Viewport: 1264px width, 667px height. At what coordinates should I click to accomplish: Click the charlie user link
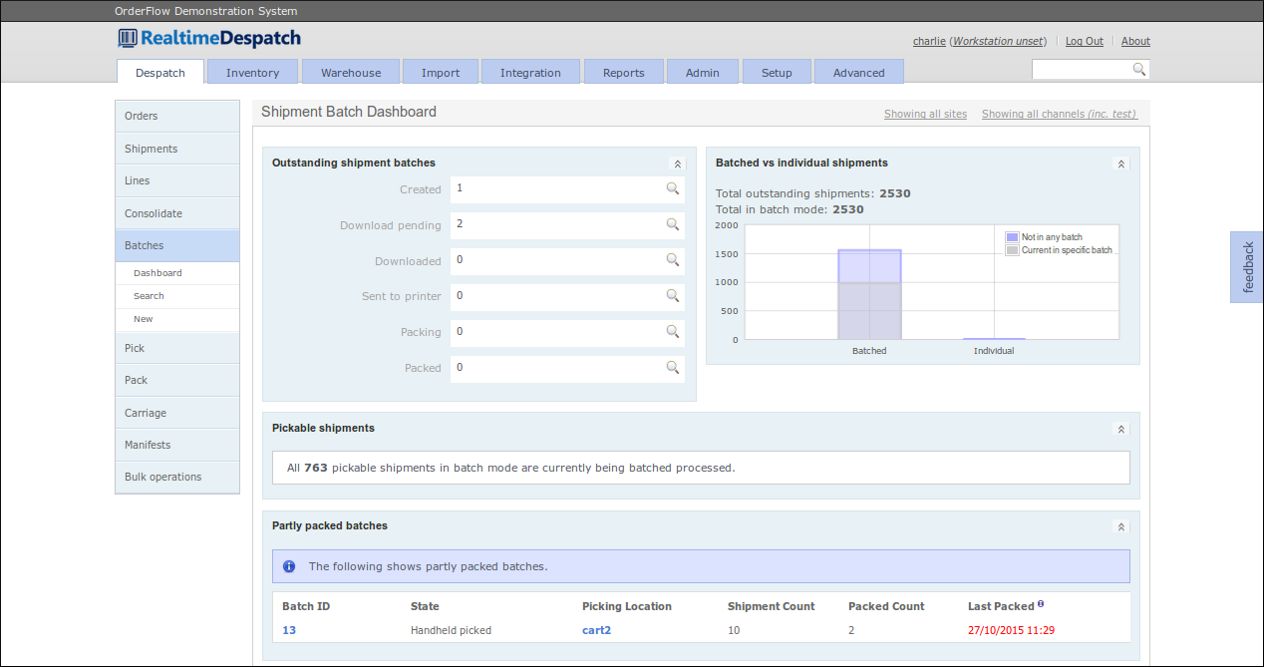[x=929, y=41]
